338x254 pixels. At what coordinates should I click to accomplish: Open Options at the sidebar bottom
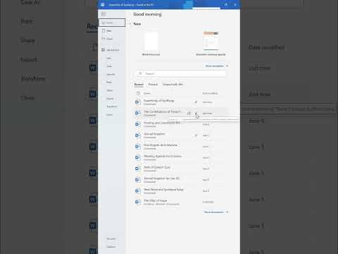pyautogui.click(x=111, y=247)
